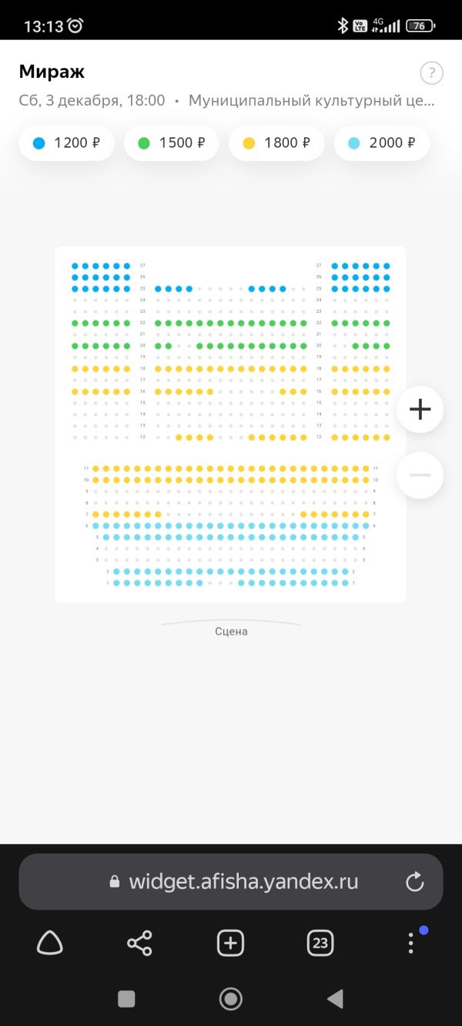Tap the widget.afisha.yandex.ru address bar
The height and width of the screenshot is (1026, 462).
click(x=231, y=882)
